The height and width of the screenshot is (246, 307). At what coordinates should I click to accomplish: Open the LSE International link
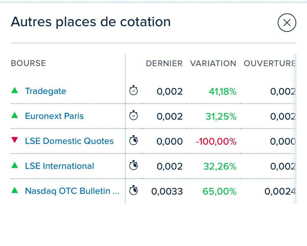click(x=60, y=166)
